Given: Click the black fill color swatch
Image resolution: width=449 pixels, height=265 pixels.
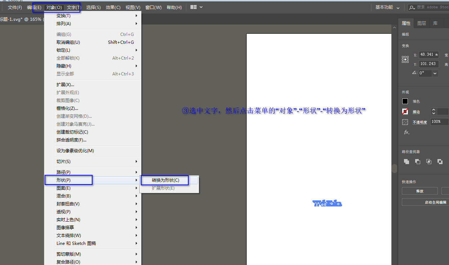Looking at the screenshot, I should (x=405, y=101).
